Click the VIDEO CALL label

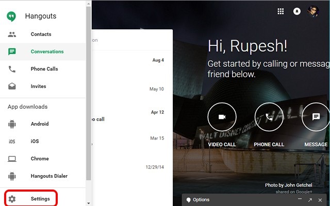pos(222,145)
